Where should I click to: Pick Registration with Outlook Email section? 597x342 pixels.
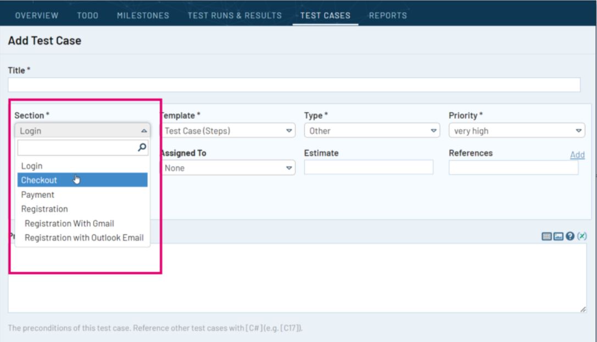(x=84, y=238)
